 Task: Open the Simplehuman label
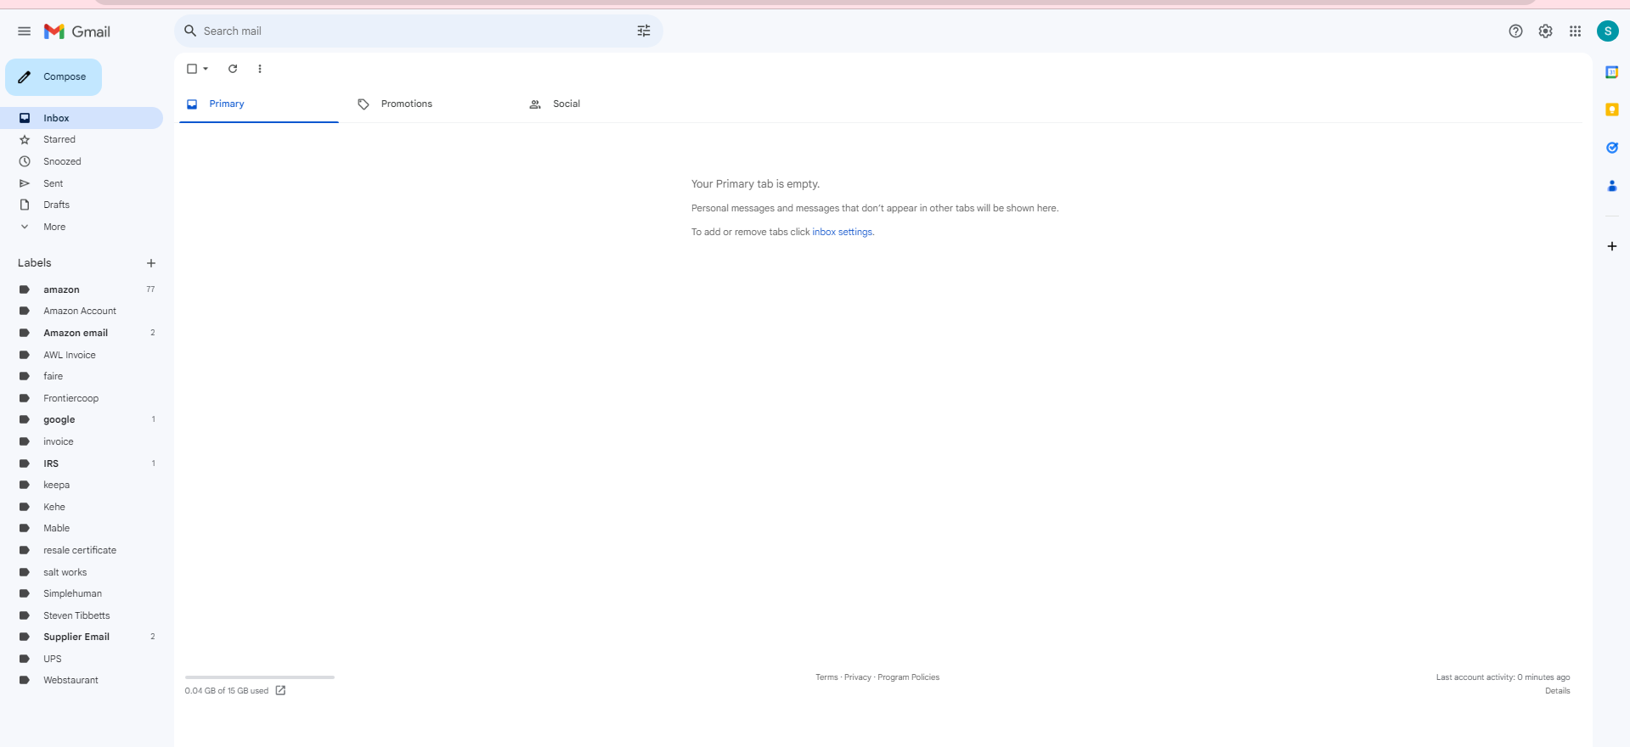(x=82, y=593)
